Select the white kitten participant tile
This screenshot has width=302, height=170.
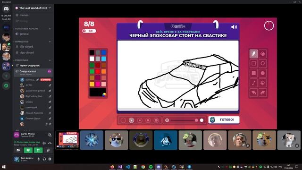tap(289, 140)
